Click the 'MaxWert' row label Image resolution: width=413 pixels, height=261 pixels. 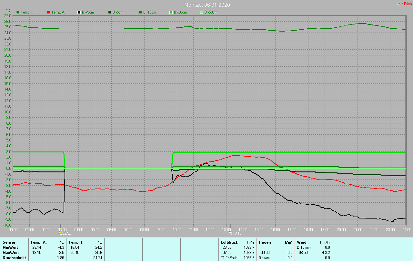coord(11,252)
